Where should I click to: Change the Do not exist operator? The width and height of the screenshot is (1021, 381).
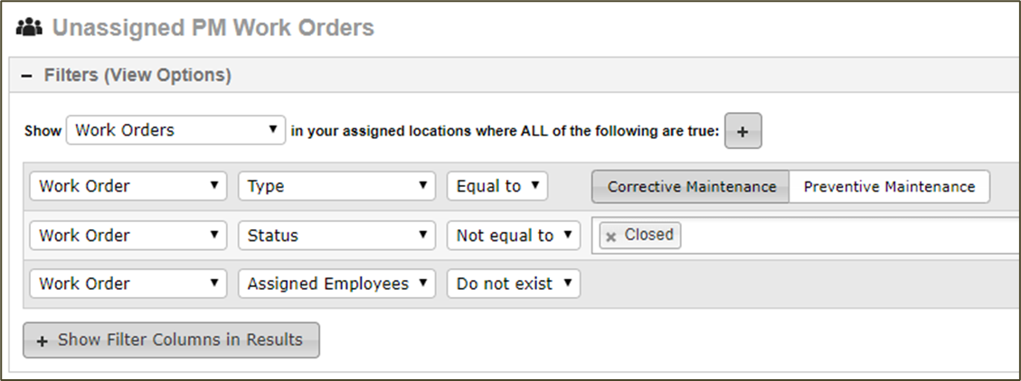513,284
